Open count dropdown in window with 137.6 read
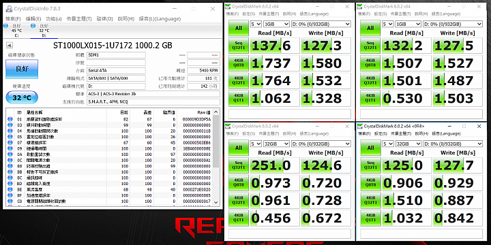The width and height of the screenshot is (491, 245). point(256,24)
